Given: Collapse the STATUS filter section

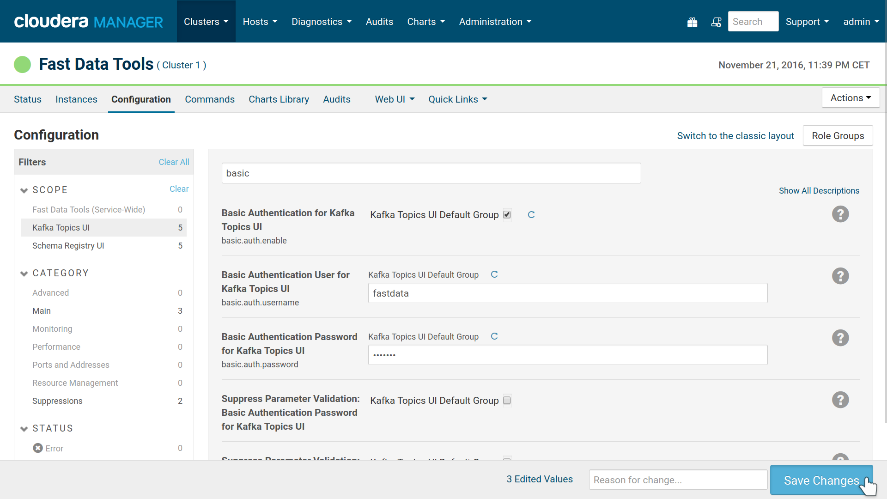Looking at the screenshot, I should [x=24, y=429].
